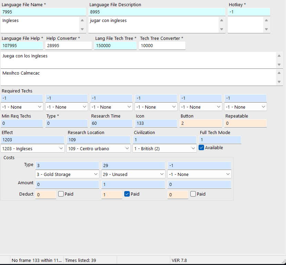Click the Button field with value 2

click(201, 123)
